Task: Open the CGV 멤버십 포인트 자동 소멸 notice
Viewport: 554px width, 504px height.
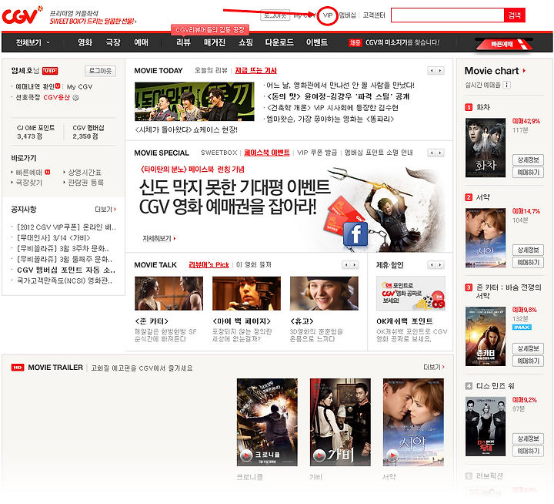Action: tap(66, 270)
